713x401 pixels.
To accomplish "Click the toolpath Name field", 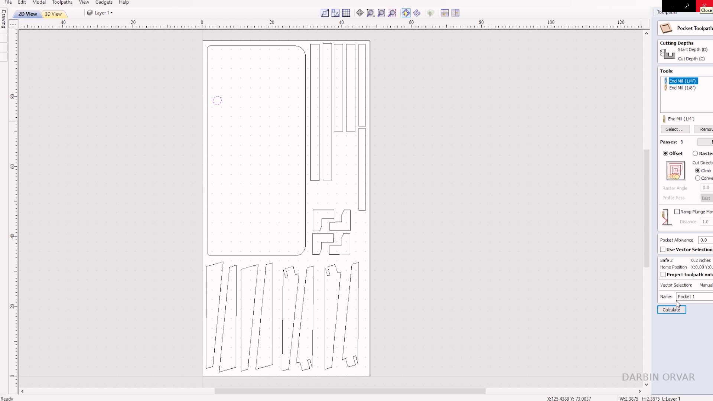I will (694, 297).
